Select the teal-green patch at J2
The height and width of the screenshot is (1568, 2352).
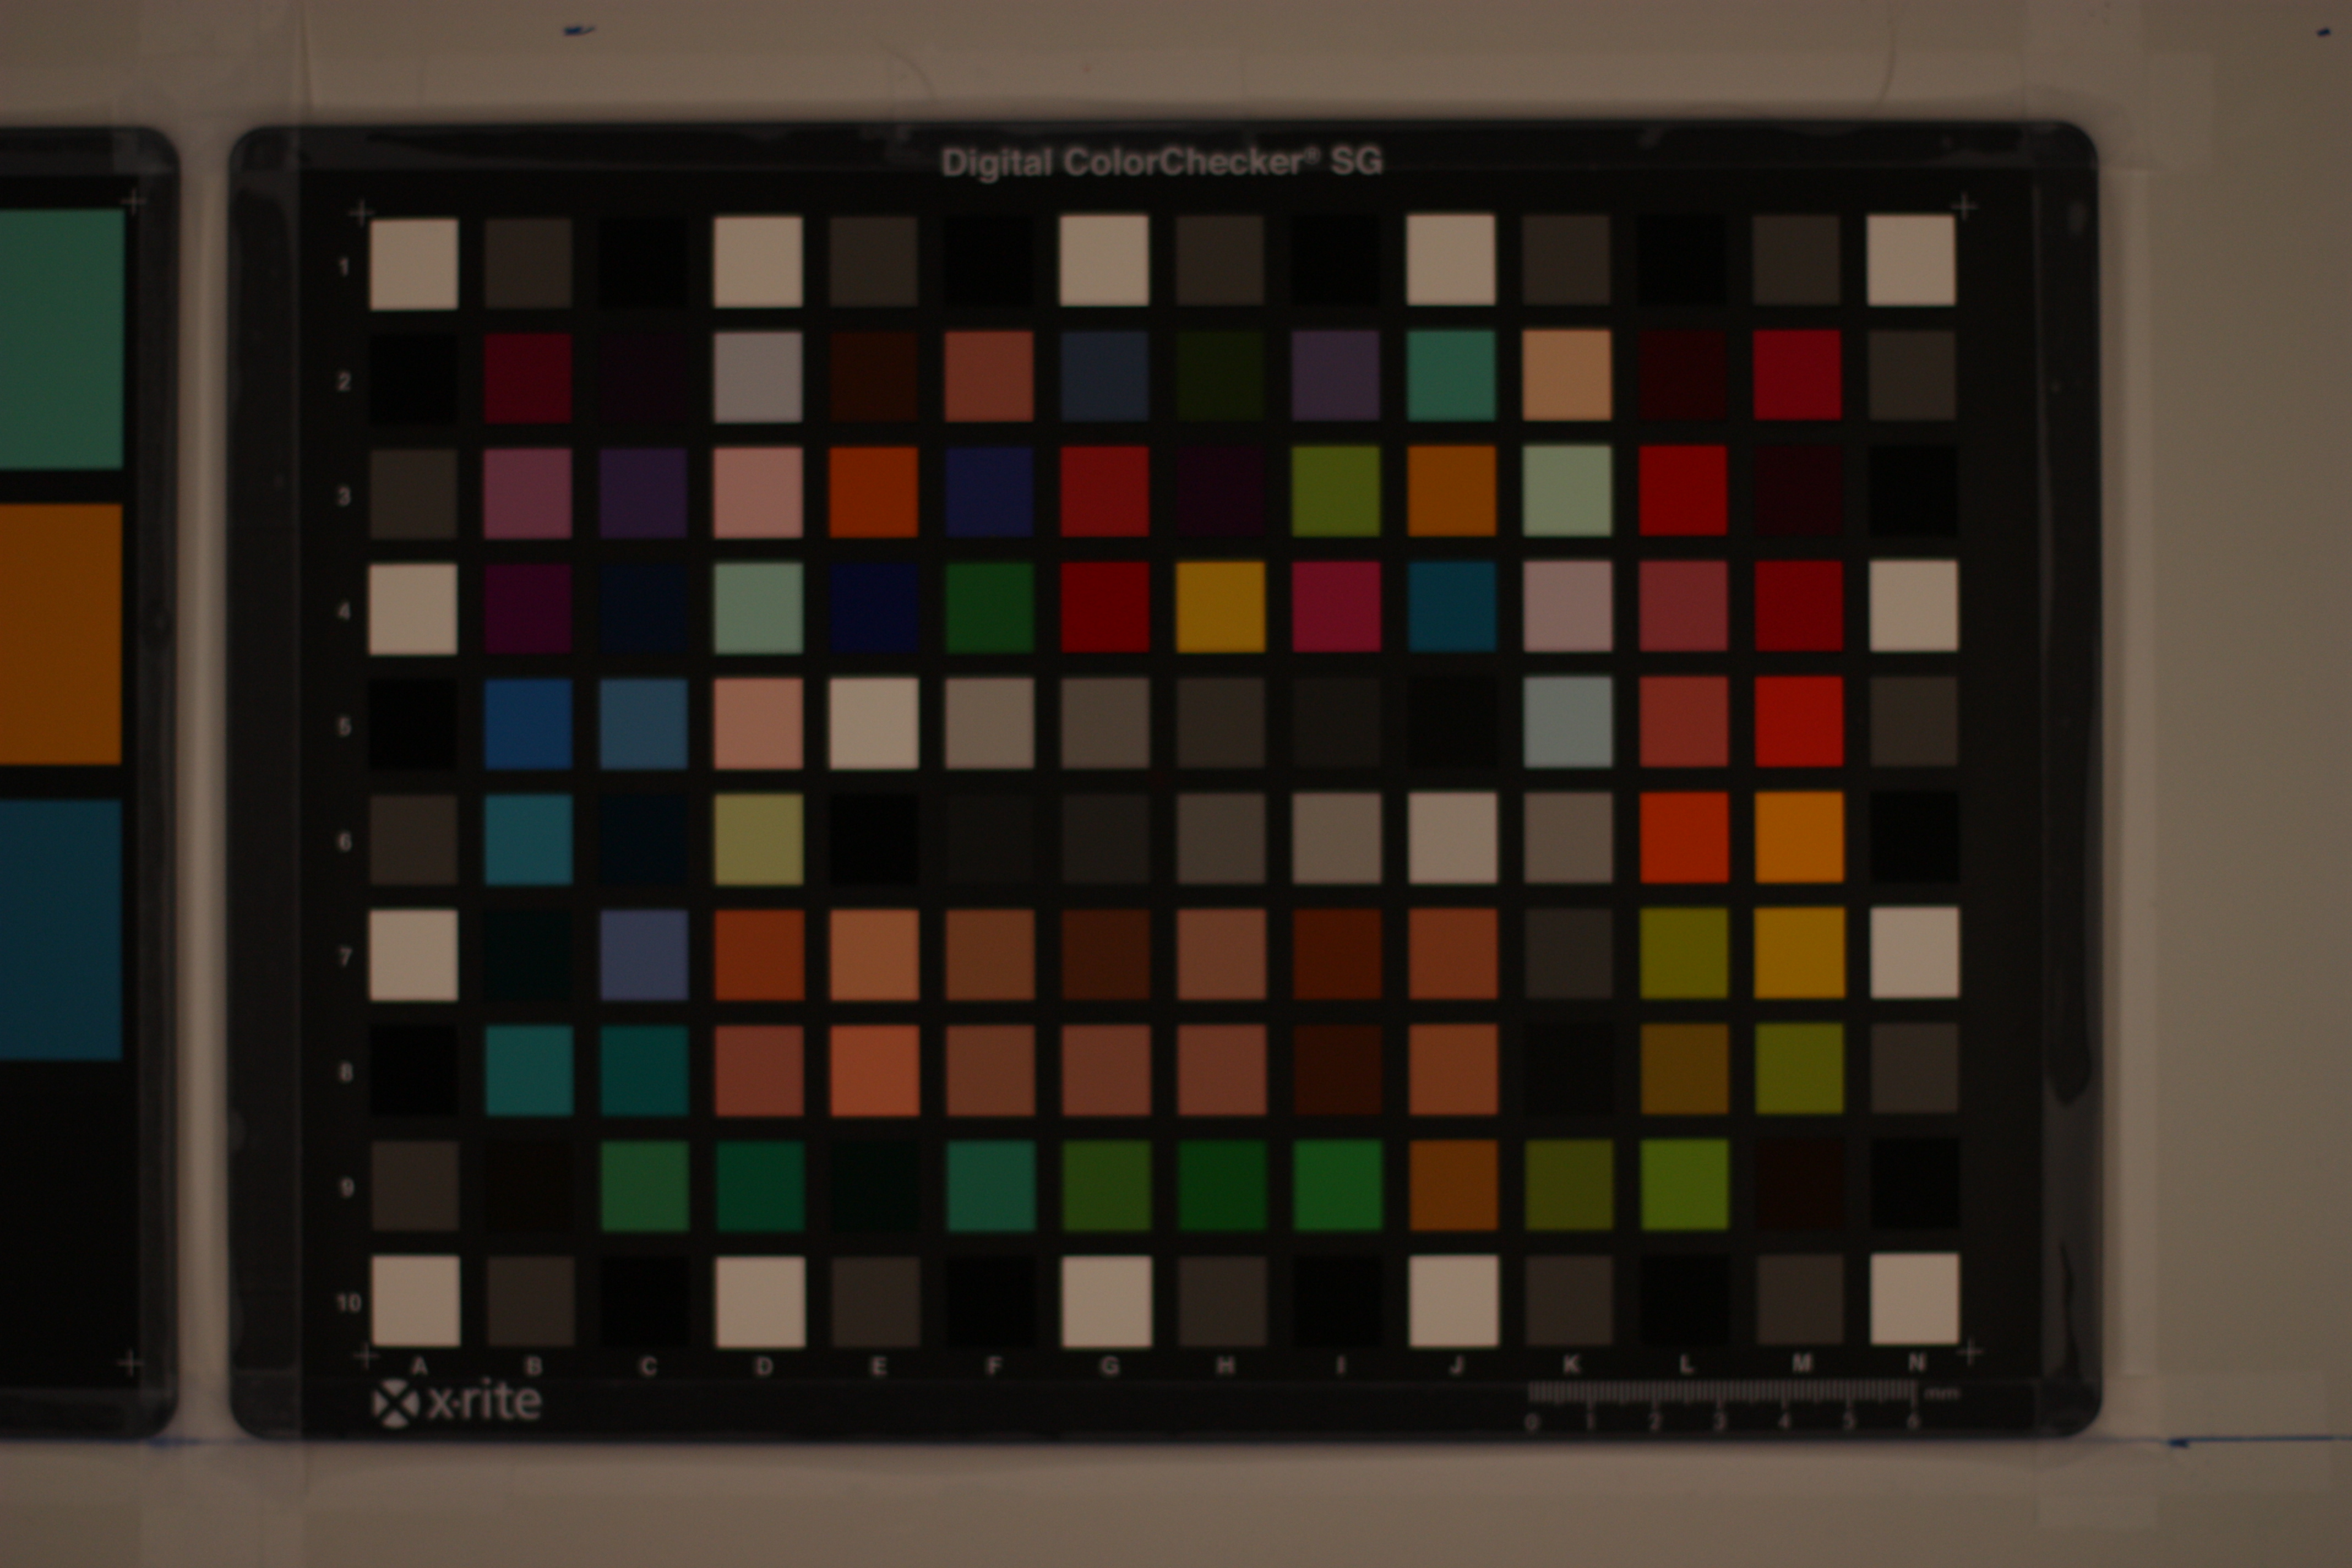point(1451,375)
